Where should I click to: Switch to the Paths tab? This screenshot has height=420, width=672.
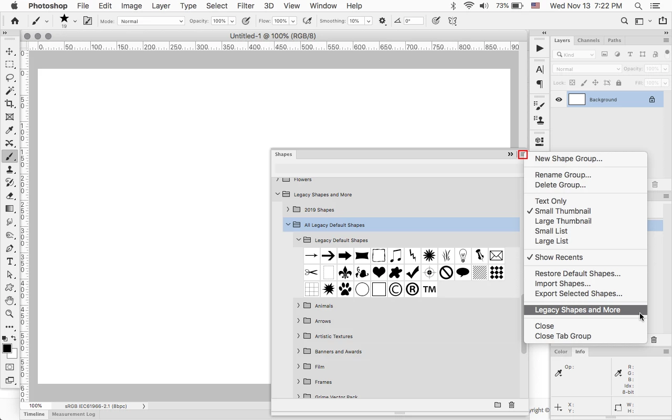coord(614,40)
